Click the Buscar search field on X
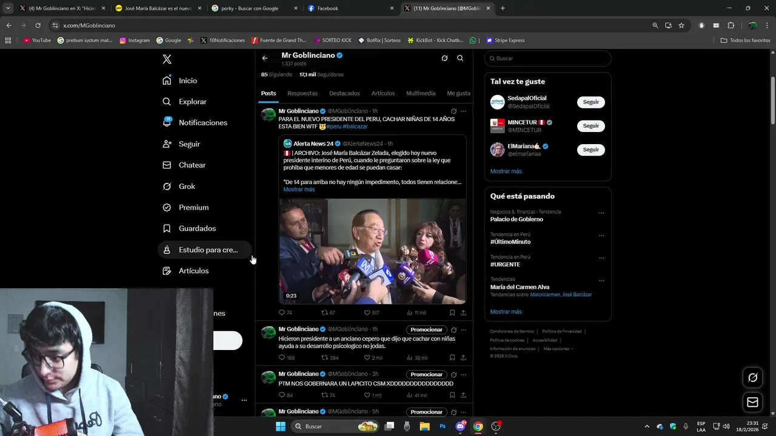Image resolution: width=776 pixels, height=436 pixels. 547,58
